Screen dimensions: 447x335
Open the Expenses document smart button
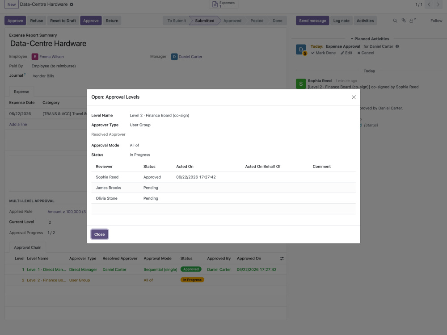click(x=224, y=4)
